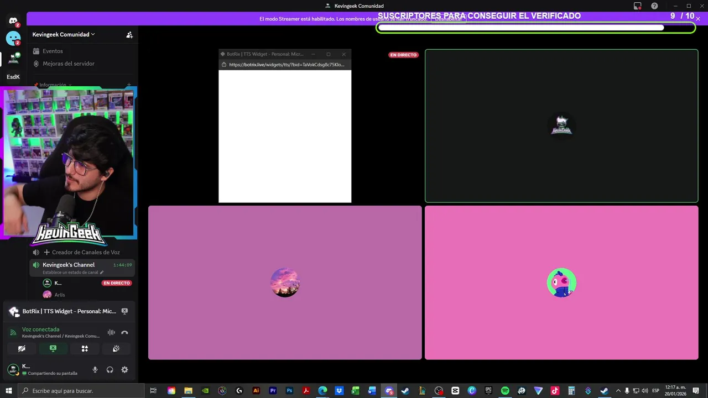Open File Explorer from taskbar
708x398 pixels.
tap(188, 391)
